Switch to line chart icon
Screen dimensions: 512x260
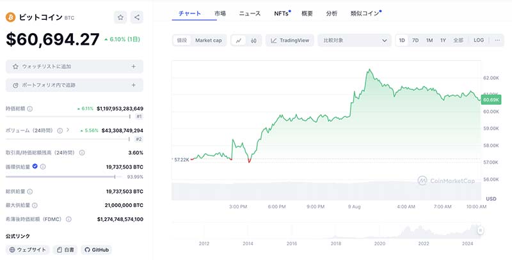click(x=239, y=40)
